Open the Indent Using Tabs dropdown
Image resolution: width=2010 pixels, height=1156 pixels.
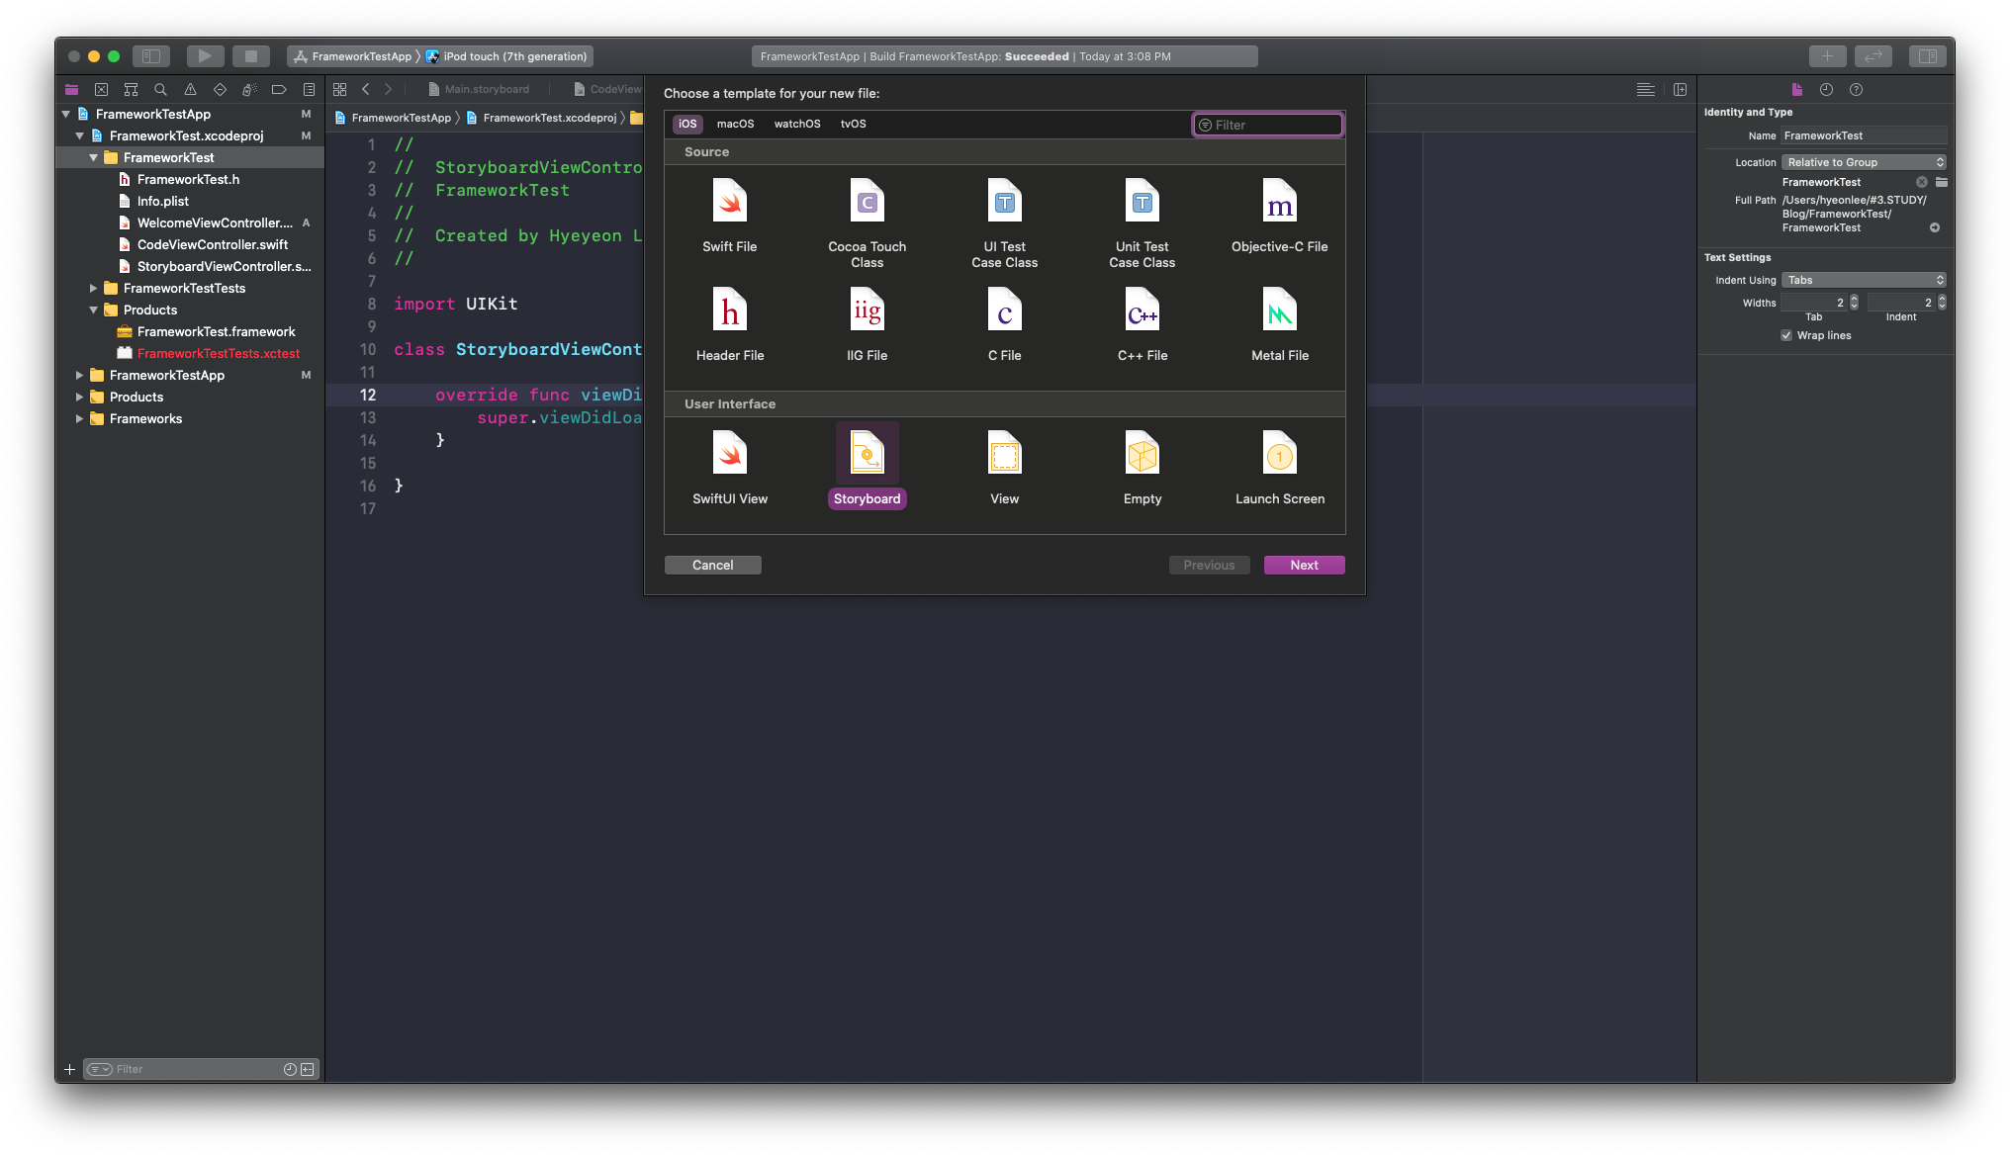click(x=1864, y=280)
